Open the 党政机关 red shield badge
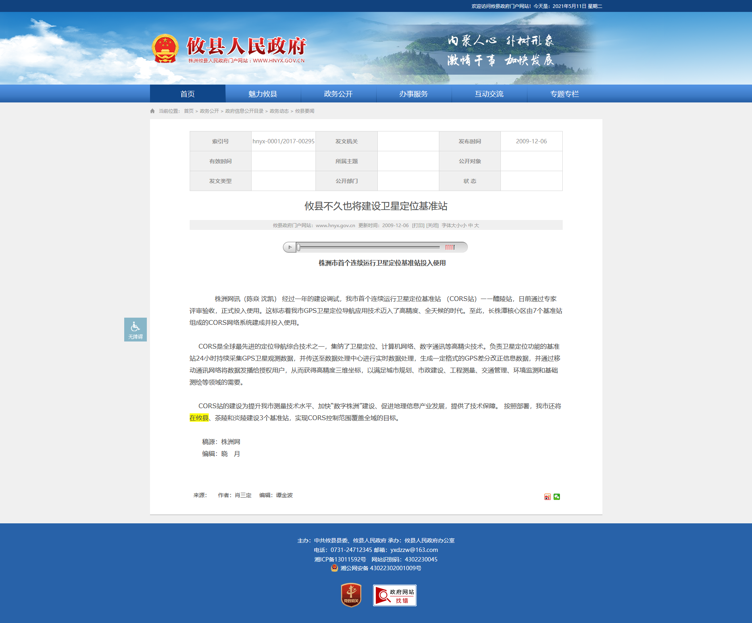This screenshot has width=752, height=623. [351, 595]
